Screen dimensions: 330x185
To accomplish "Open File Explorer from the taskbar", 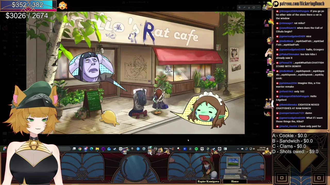I will (x=97, y=149).
